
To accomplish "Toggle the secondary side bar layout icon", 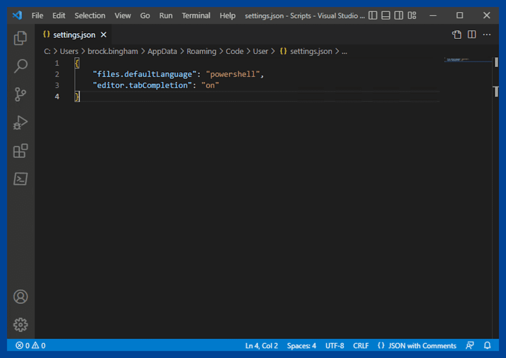I will point(399,15).
